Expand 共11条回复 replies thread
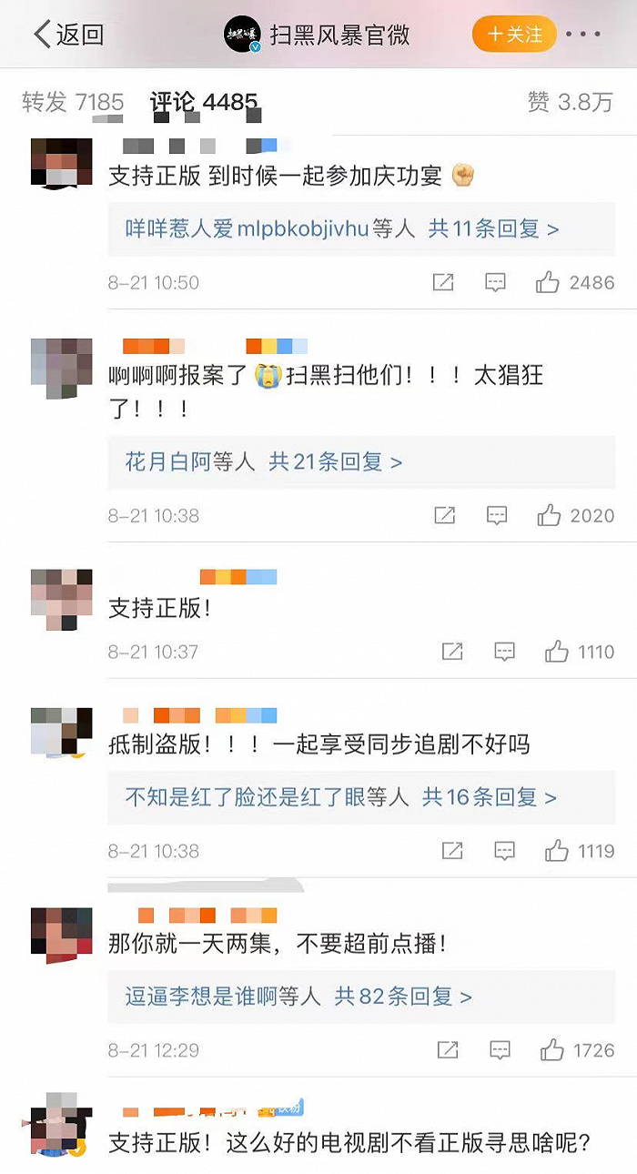The image size is (637, 1174). [x=493, y=228]
